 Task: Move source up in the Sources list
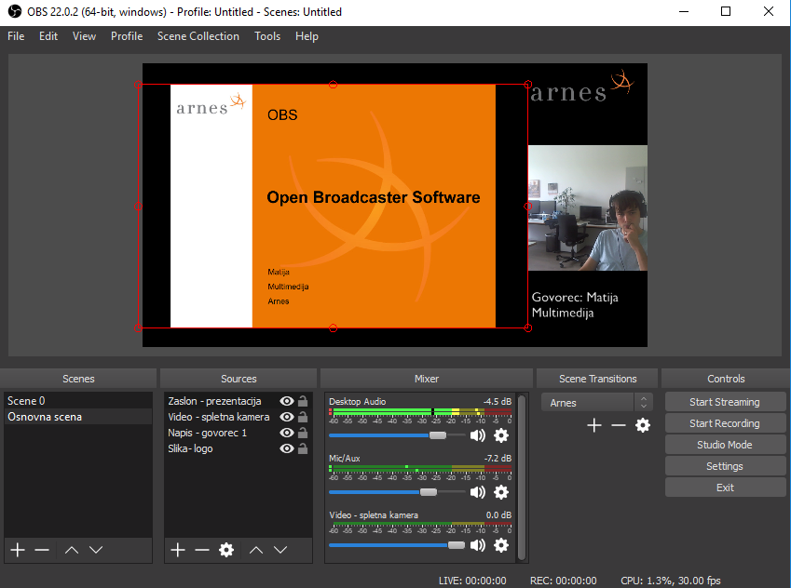[256, 550]
